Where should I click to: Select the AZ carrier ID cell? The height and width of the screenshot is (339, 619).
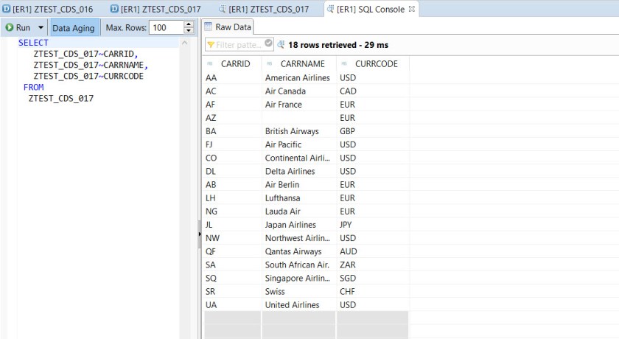pos(231,118)
